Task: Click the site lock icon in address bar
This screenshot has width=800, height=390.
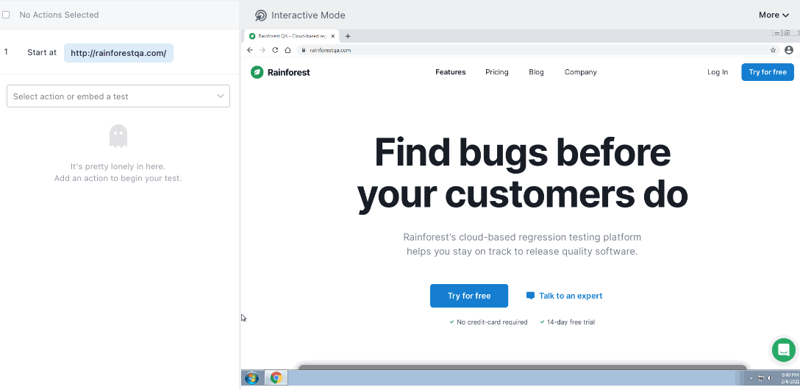Action: click(303, 50)
